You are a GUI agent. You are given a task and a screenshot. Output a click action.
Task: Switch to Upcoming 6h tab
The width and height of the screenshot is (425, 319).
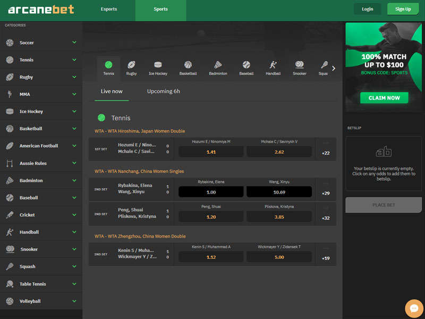(x=164, y=91)
